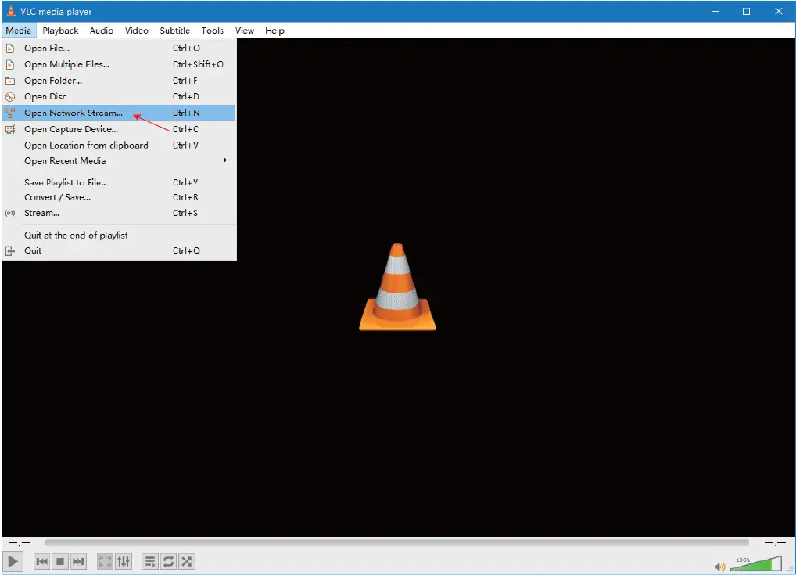
Task: Mute audio using the speaker icon
Action: pos(720,567)
